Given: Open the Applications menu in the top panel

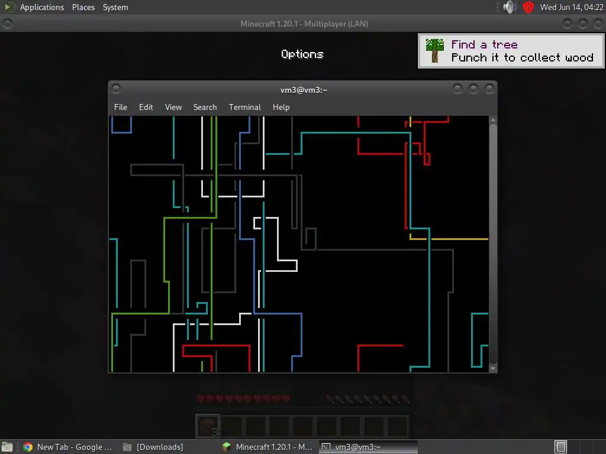Looking at the screenshot, I should [x=42, y=7].
